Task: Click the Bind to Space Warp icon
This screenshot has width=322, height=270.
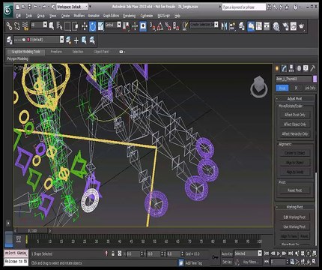Action: click(x=25, y=26)
